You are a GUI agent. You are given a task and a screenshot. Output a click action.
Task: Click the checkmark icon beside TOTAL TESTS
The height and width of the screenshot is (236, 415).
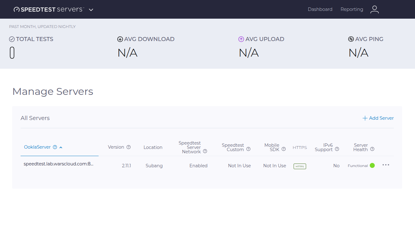12,39
